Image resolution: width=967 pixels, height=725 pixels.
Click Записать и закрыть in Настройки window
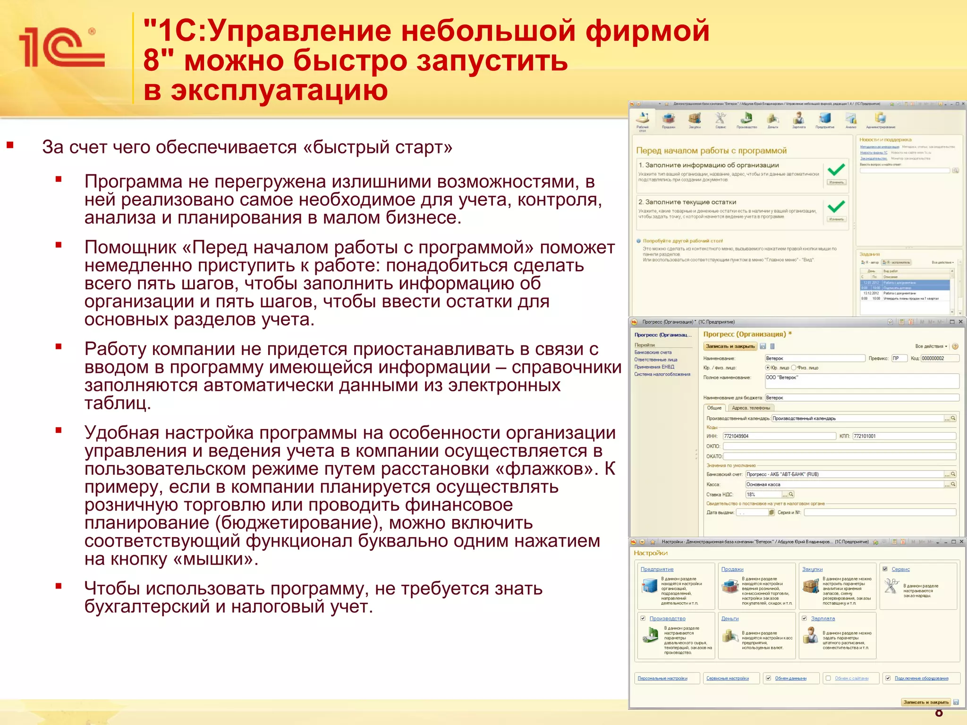tap(926, 702)
